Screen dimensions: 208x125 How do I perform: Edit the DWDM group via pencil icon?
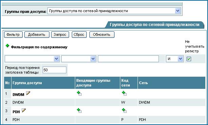(x=28, y=93)
